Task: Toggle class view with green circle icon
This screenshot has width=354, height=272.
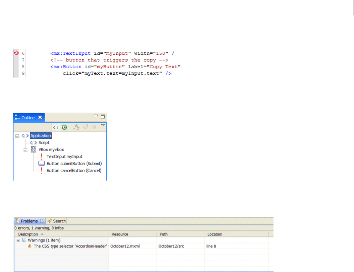Action: point(64,127)
